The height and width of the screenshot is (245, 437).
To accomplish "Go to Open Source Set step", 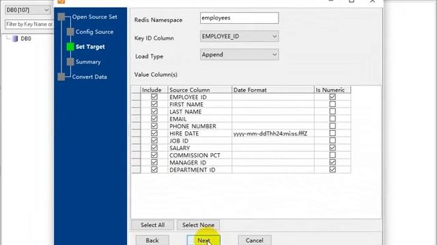I will (x=94, y=17).
